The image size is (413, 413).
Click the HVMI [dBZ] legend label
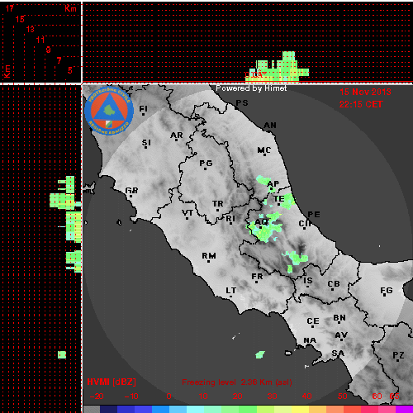(112, 382)
